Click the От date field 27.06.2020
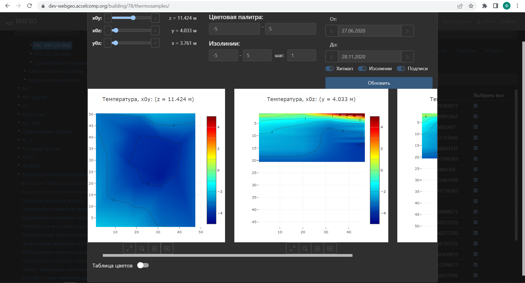The image size is (525, 283). tap(369, 31)
